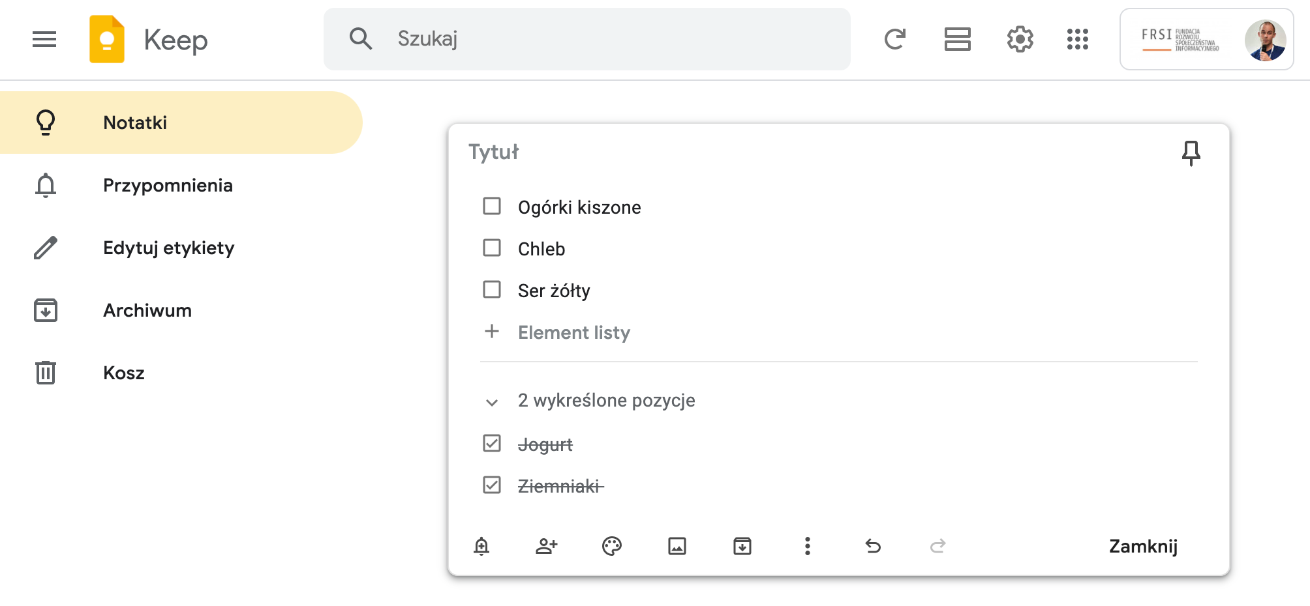This screenshot has width=1310, height=606.
Task: Add an image to the note
Action: pyautogui.click(x=677, y=546)
